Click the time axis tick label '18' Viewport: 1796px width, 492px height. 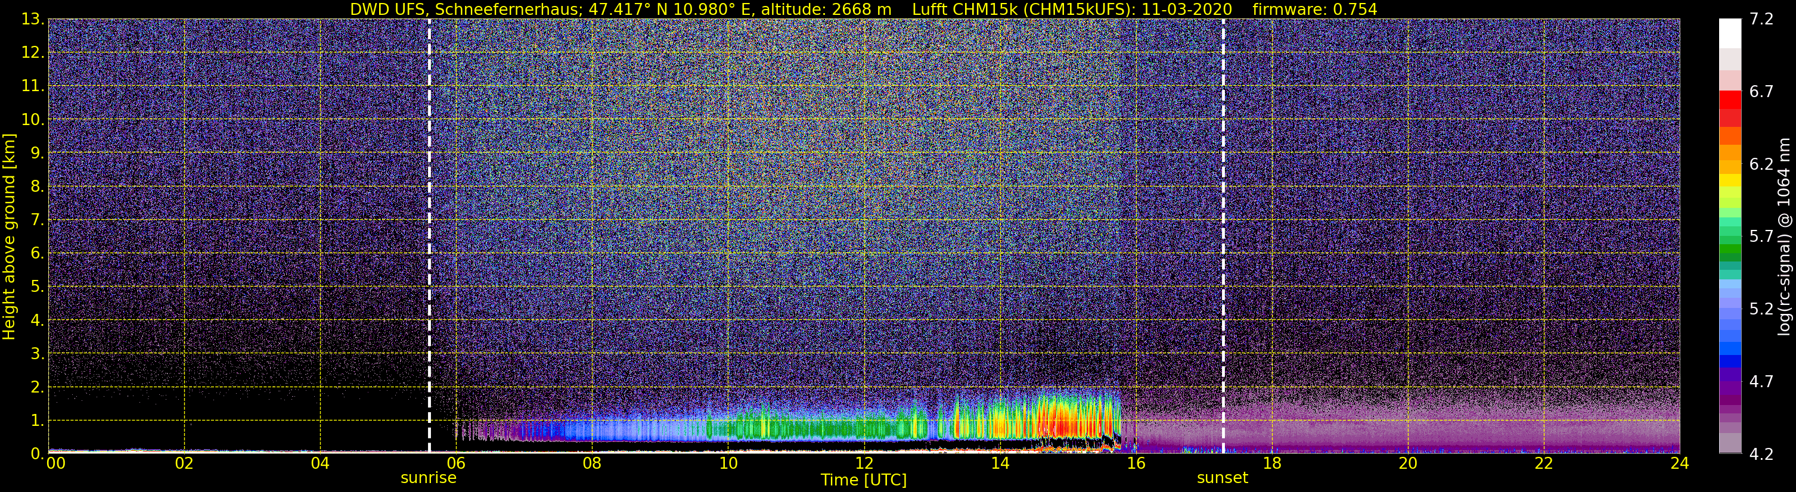1271,463
